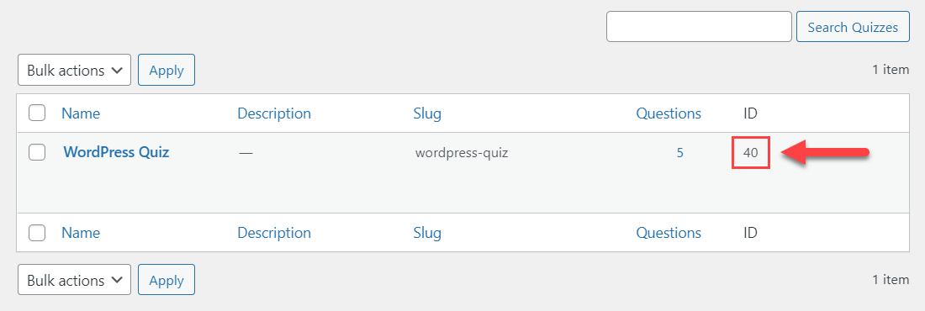Click the highlighted quiz ID 40
925x311 pixels.
point(750,153)
